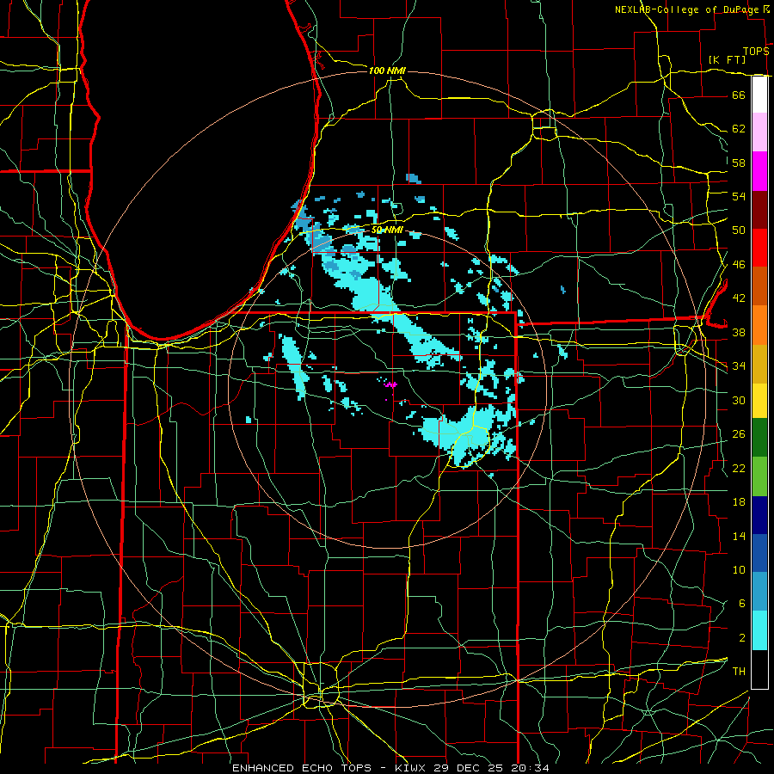774x774 pixels.
Task: Select the 38 value on the legend
Action: click(x=739, y=332)
